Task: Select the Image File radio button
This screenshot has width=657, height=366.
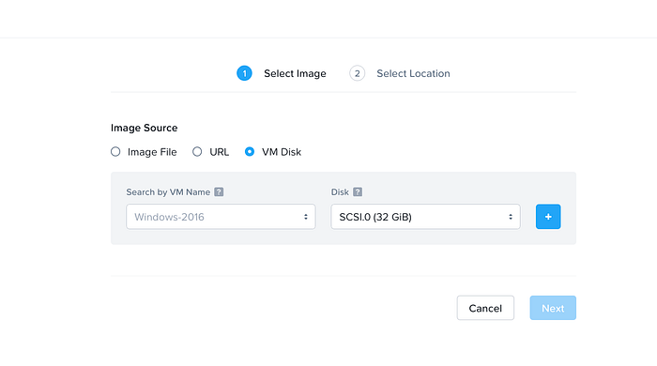Action: click(x=115, y=152)
